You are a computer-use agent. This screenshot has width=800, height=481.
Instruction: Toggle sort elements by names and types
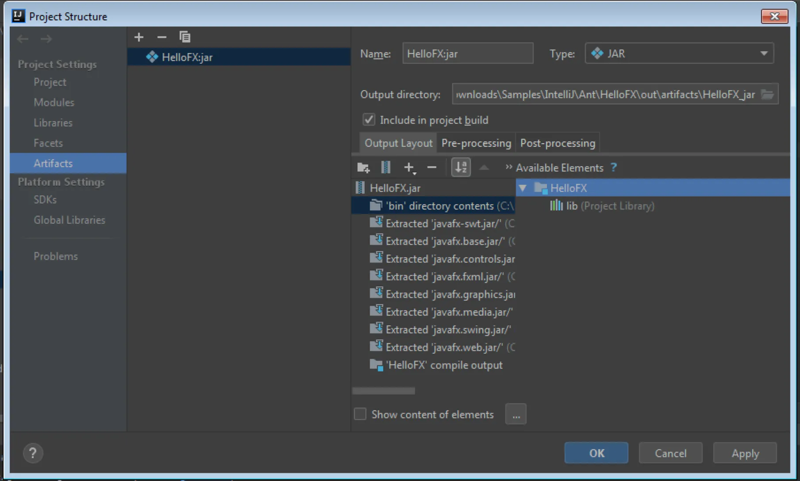click(x=461, y=168)
